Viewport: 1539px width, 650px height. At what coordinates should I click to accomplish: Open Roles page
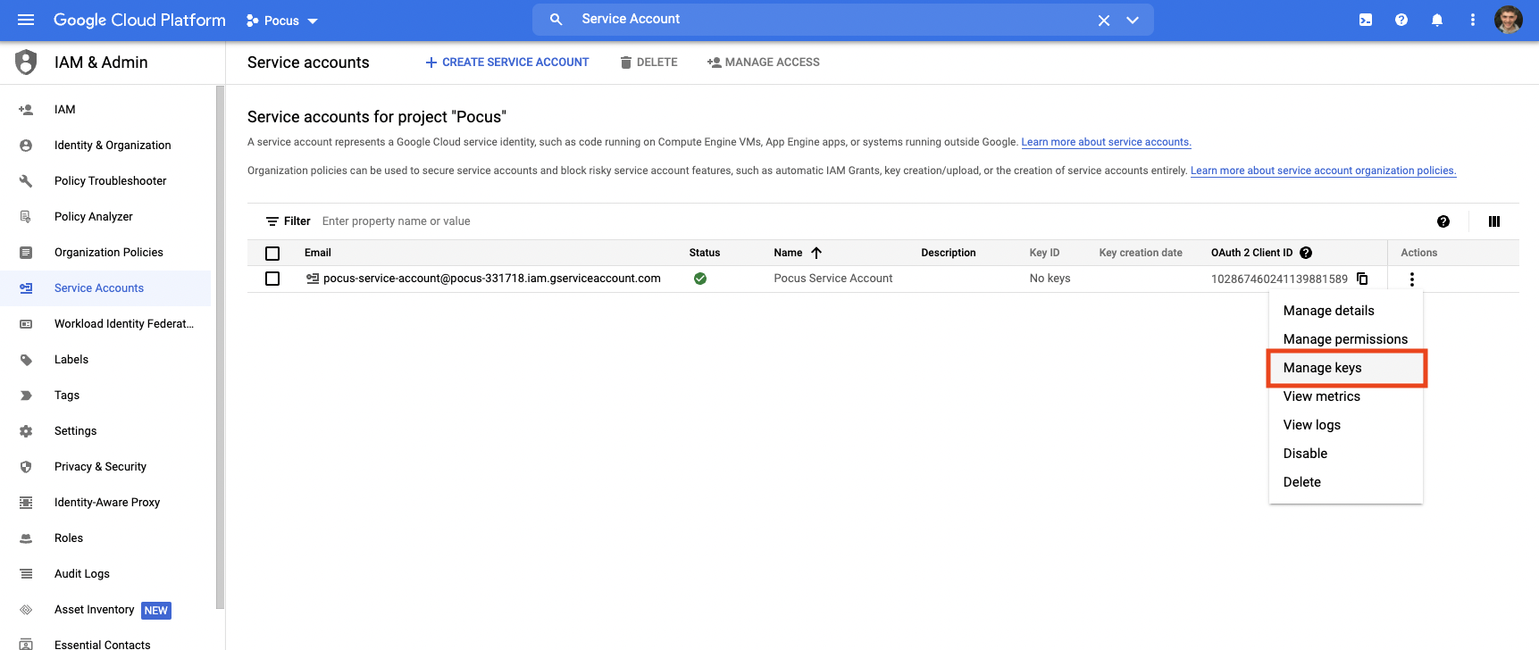click(x=69, y=537)
